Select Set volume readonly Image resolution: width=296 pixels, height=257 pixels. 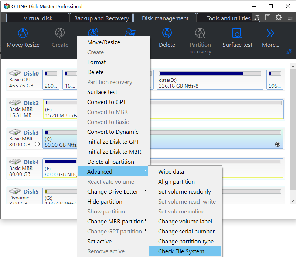tap(185, 191)
